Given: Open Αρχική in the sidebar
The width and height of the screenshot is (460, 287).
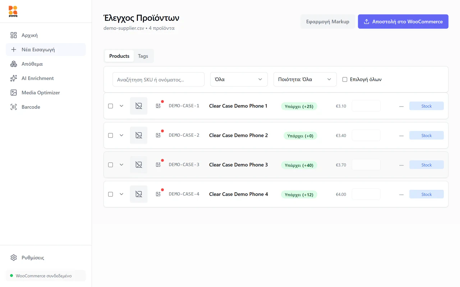Looking at the screenshot, I should pyautogui.click(x=46, y=35).
